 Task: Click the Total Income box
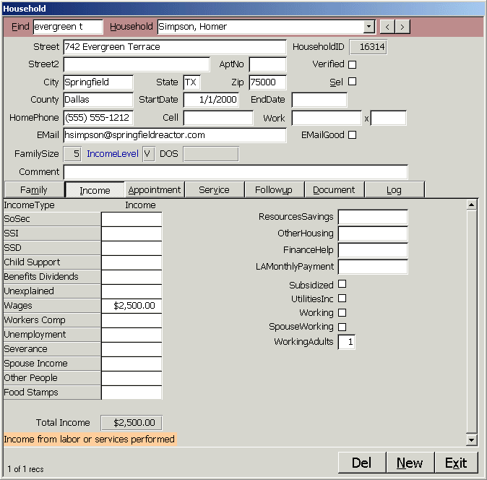pos(132,423)
